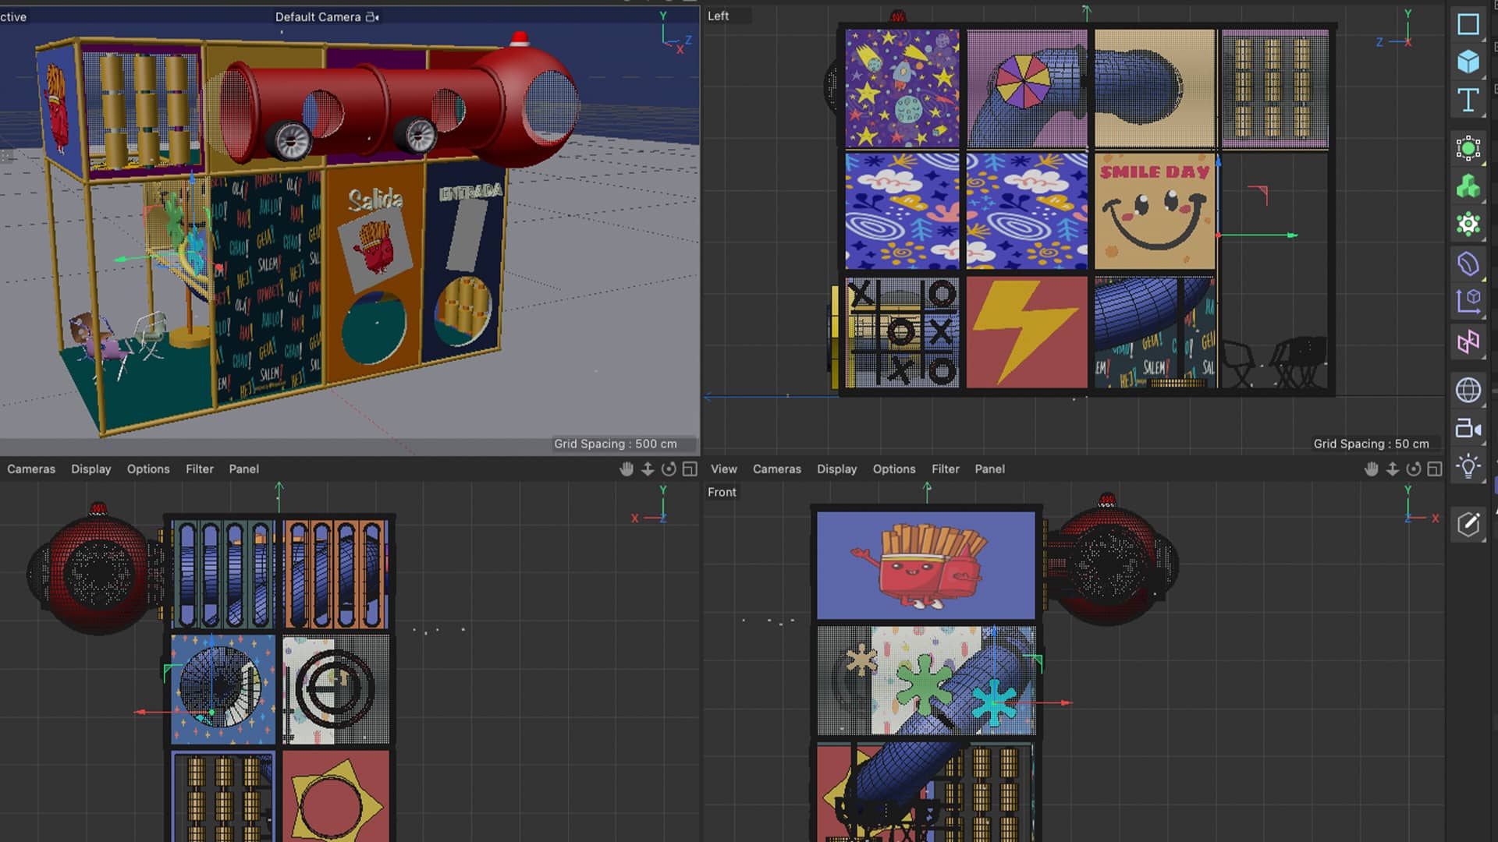This screenshot has width=1498, height=842.
Task: Open Options menu in bottom-left viewport
Action: 148,469
